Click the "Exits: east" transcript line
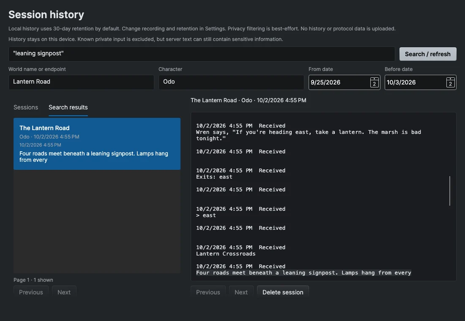 tap(214, 177)
